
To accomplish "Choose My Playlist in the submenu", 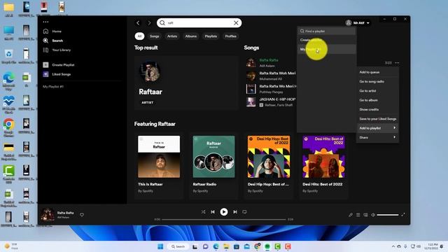I will (326, 49).
